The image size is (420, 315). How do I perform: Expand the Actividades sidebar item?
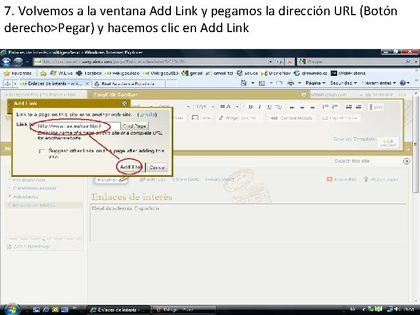(x=10, y=196)
